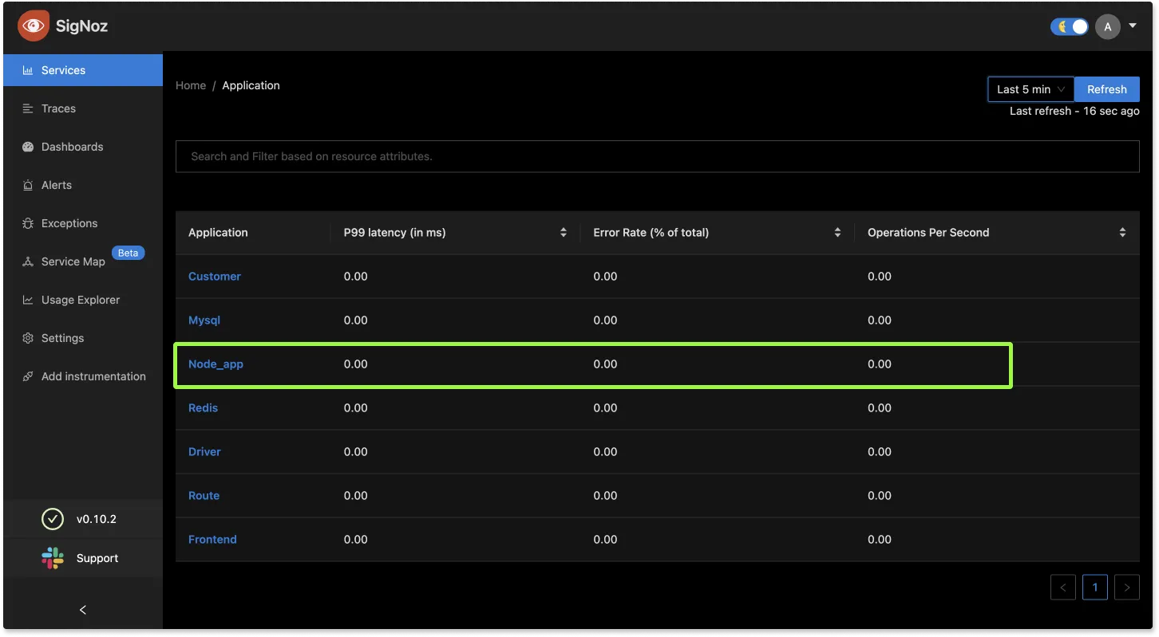
Task: Click the Usage Explorer line chart icon
Action: pos(28,300)
